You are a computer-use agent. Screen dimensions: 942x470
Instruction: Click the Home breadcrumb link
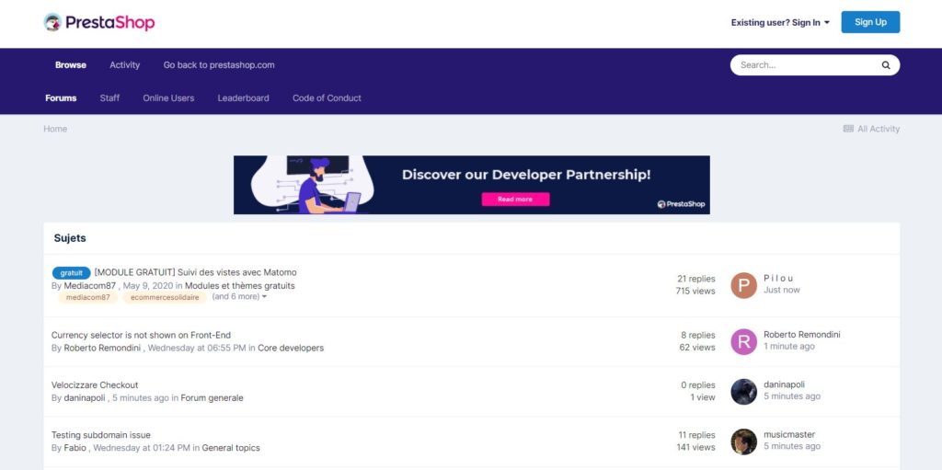[x=55, y=129]
